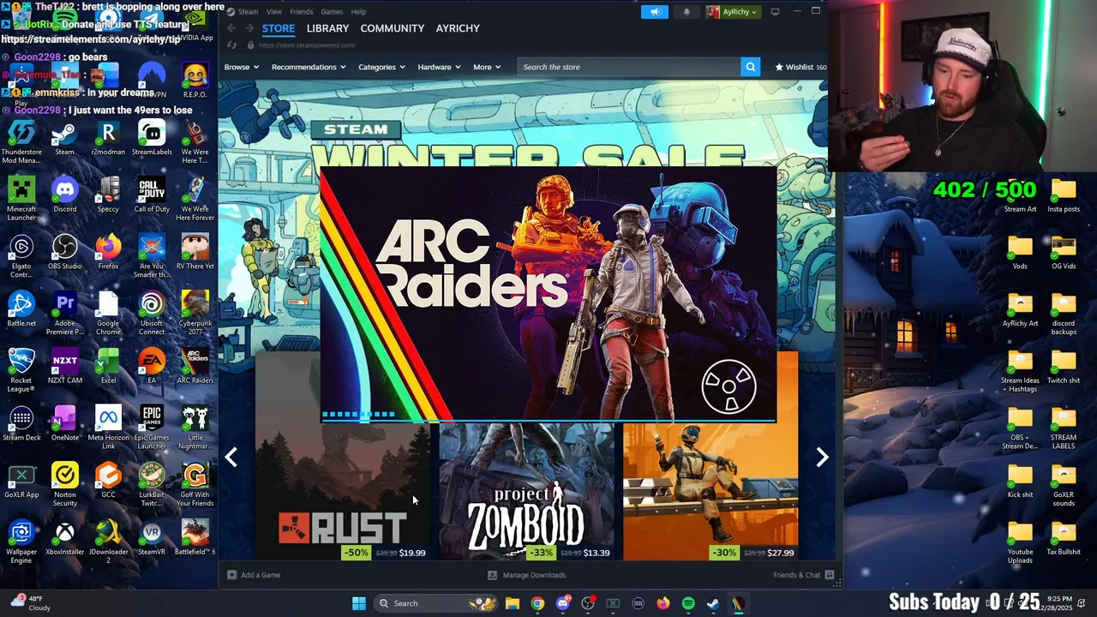The image size is (1097, 617).
Task: Open Adobe Premiere Pro desktop icon
Action: point(65,314)
